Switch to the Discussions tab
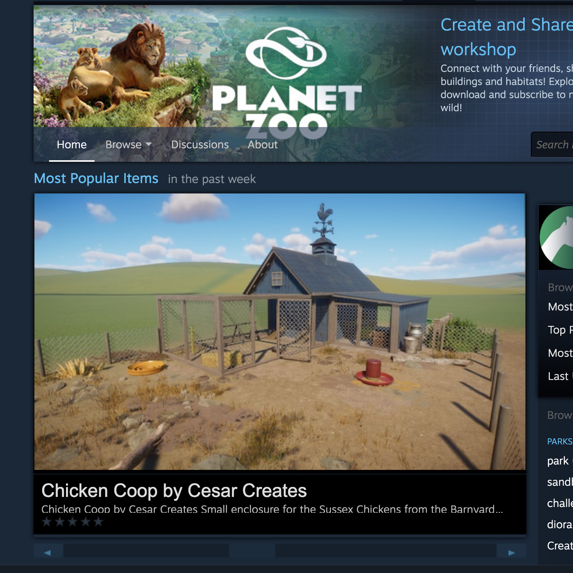Viewport: 573px width, 573px height. click(200, 144)
